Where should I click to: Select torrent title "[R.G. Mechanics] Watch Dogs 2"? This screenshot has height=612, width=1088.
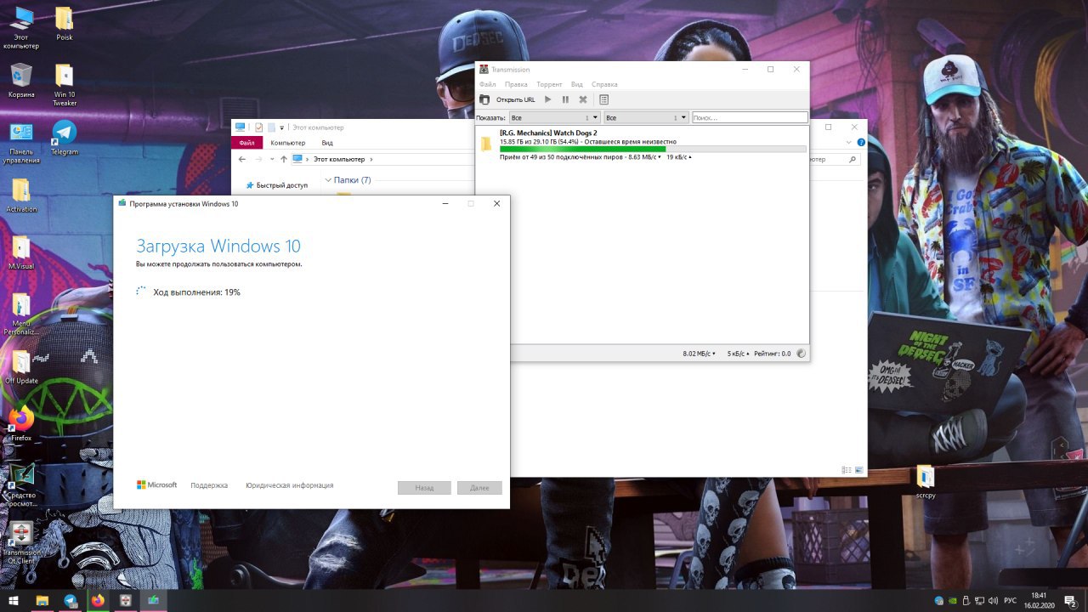[548, 133]
